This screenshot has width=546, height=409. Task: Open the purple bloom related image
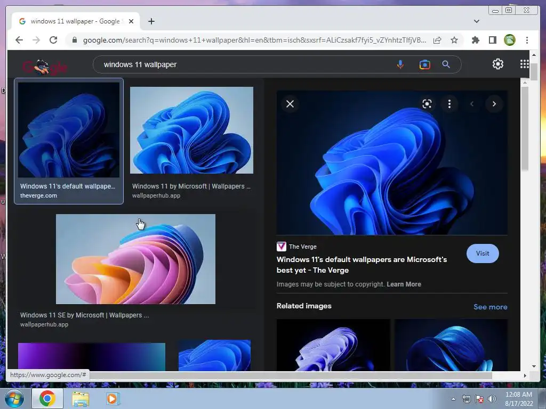pyautogui.click(x=333, y=345)
